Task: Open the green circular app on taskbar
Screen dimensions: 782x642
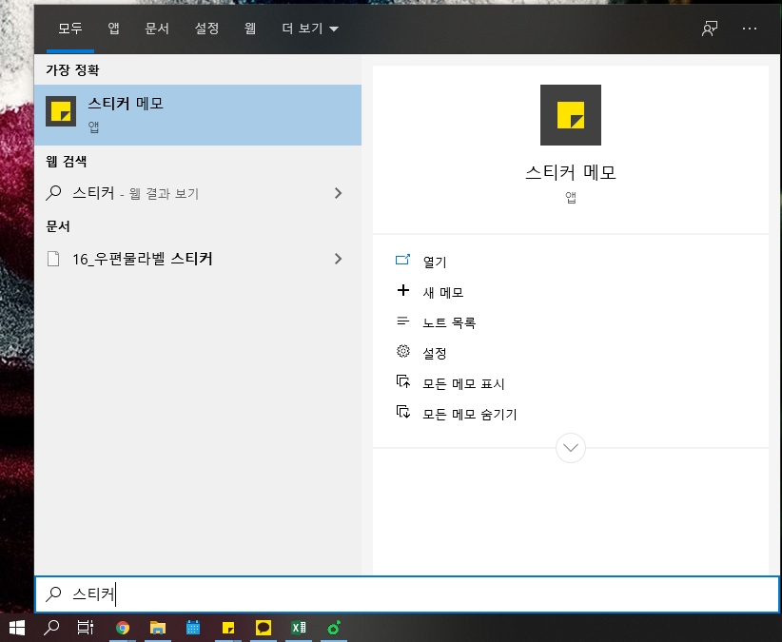Action: [333, 628]
